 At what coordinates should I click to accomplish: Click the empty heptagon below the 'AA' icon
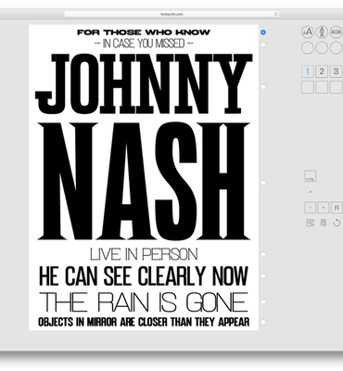[x=308, y=48]
